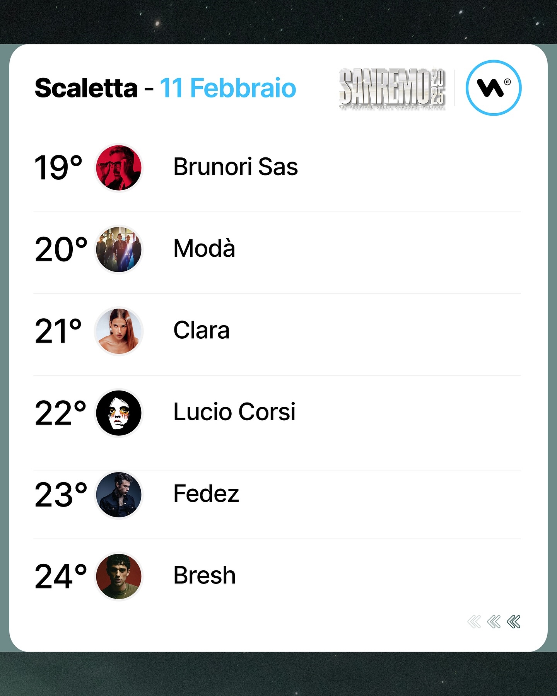Select Lucio Corsi illustrated face avatar

(119, 413)
